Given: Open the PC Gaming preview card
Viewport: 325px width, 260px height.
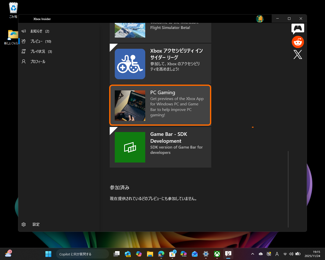Looking at the screenshot, I should [x=160, y=105].
